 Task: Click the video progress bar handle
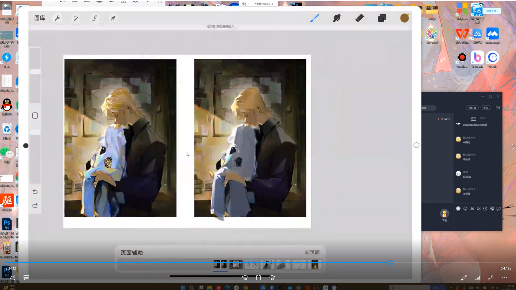pos(390,263)
